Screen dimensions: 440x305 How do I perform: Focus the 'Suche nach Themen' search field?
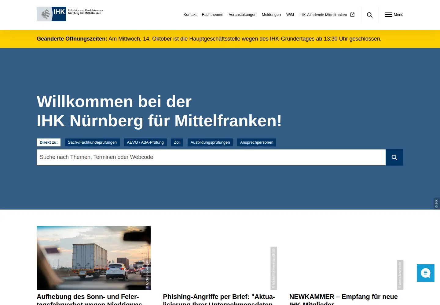point(211,157)
